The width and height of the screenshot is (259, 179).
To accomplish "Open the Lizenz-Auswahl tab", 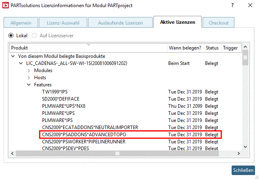I will coord(60,23).
